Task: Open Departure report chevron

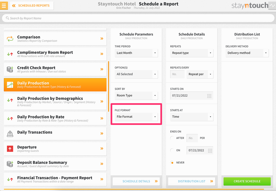Action: (x=102, y=148)
